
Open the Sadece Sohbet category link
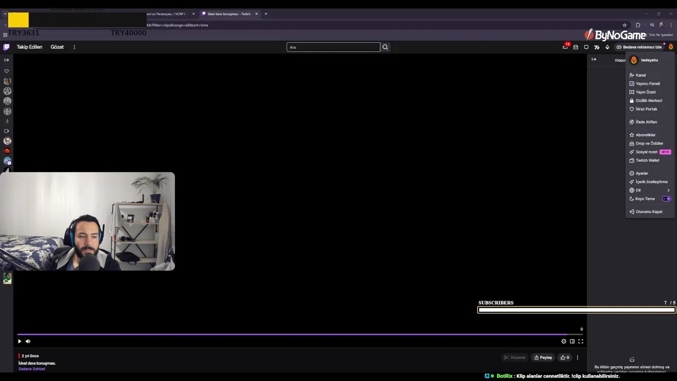32,369
